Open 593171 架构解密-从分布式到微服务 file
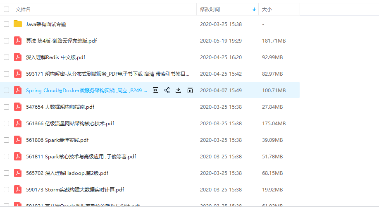 click(x=107, y=74)
